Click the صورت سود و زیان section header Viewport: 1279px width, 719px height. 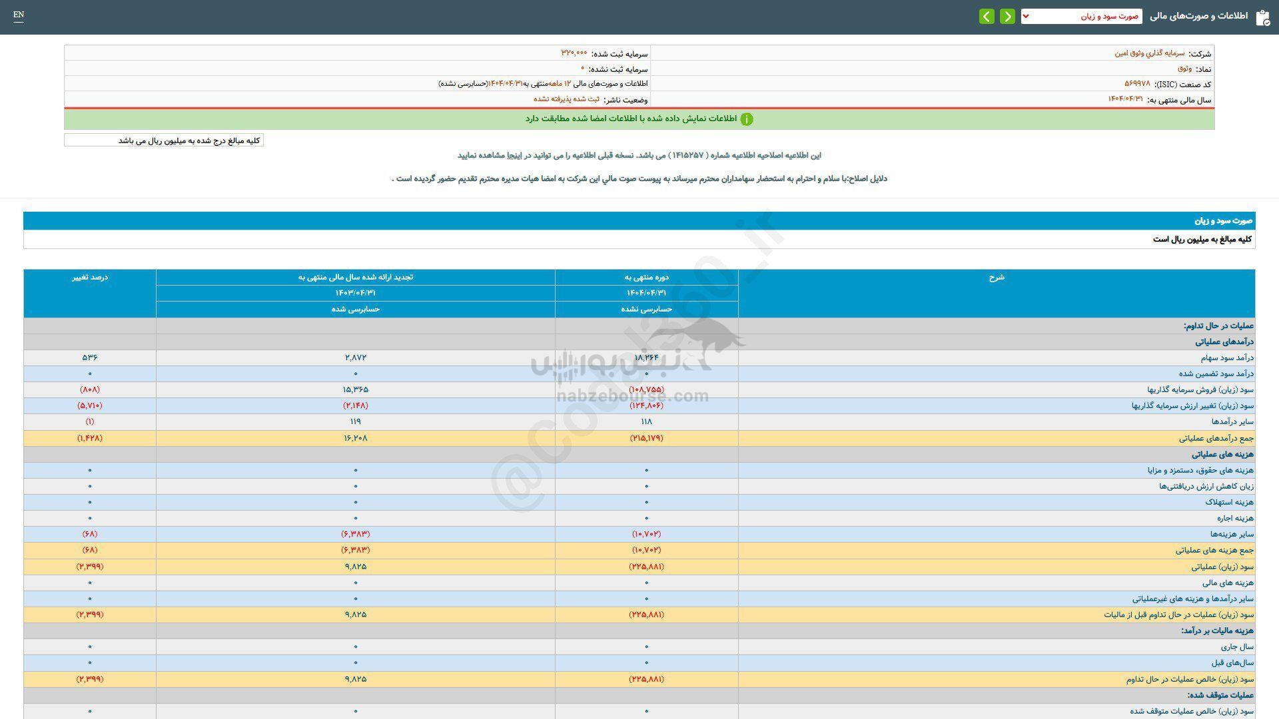point(1223,220)
